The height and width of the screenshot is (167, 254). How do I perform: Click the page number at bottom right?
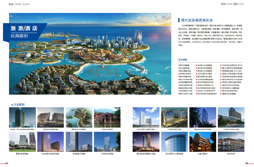tap(246, 163)
